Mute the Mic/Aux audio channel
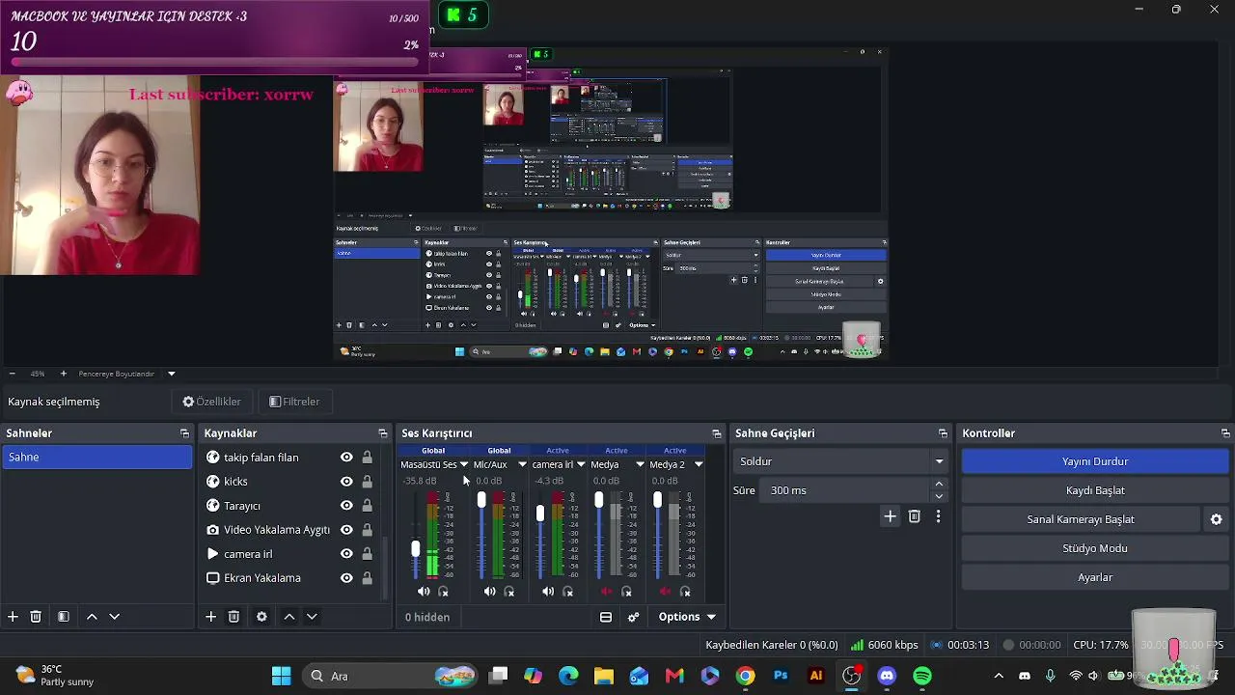 coord(489,592)
